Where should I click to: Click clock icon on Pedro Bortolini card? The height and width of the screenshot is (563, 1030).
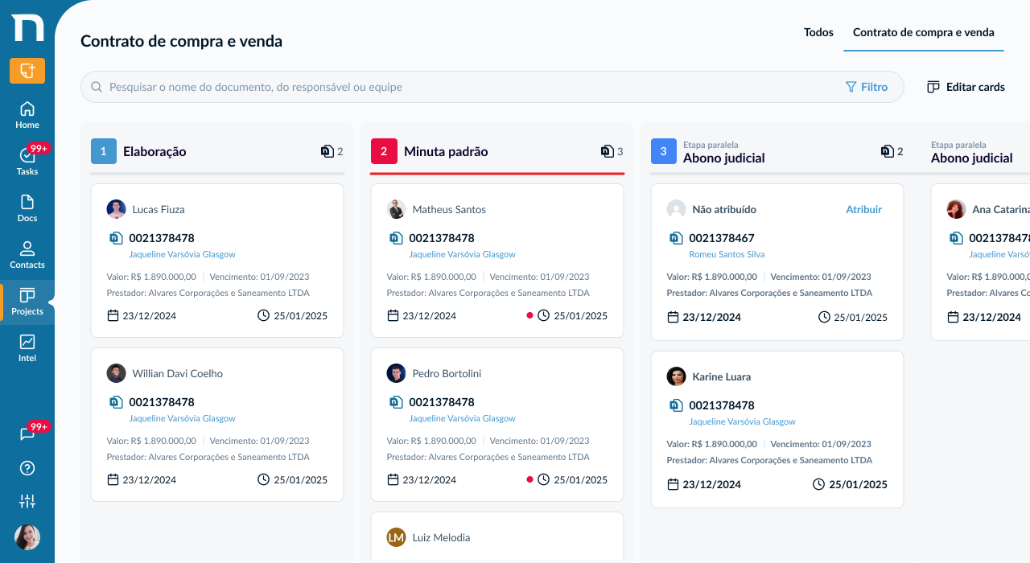tap(543, 479)
